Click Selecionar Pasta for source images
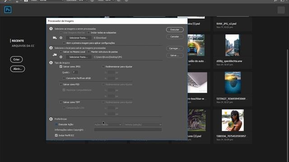Image resolution: width=289 pixels, height=162 pixels. (x=79, y=38)
